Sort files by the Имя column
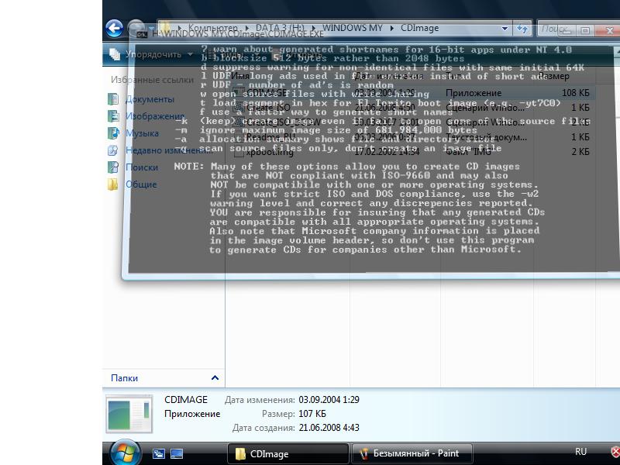 240,76
